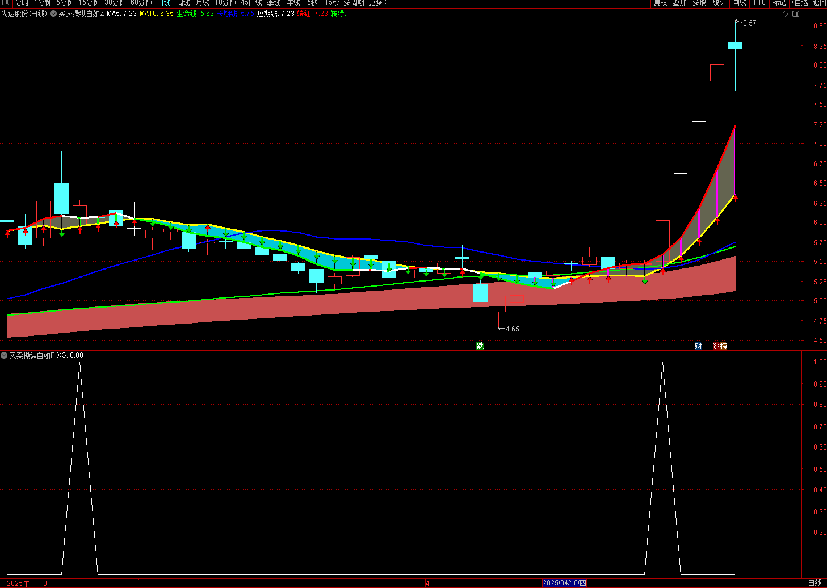Expand sub-chart indicator 买卖操纵自如F dropdown
This screenshot has height=588, width=827.
pyautogui.click(x=4, y=355)
